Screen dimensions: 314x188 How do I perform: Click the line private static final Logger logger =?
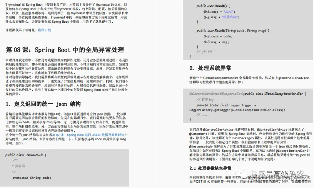[x=226, y=105]
